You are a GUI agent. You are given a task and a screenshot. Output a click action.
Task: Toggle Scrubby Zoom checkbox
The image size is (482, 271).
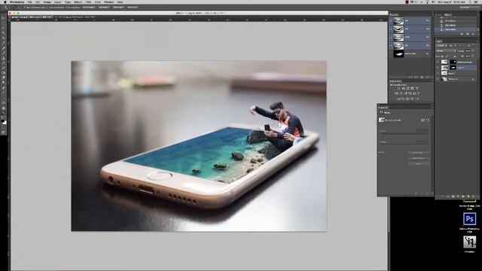tap(66, 8)
